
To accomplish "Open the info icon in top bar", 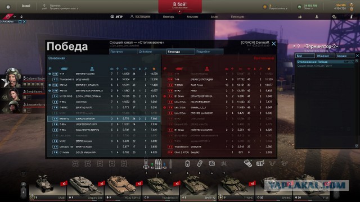I will 351,17.
